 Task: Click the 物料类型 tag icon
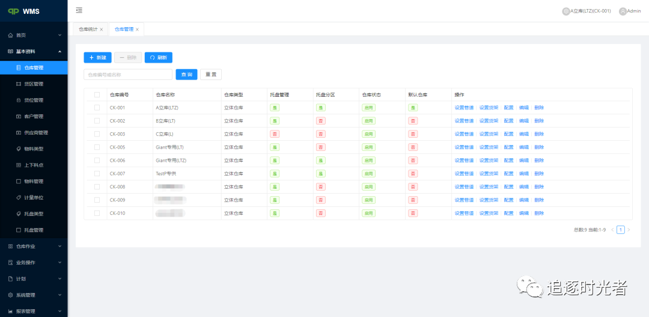click(x=18, y=149)
